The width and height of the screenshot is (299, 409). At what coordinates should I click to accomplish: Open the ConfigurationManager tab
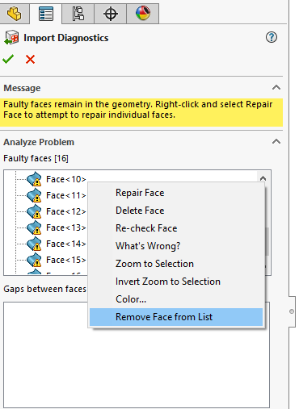(78, 14)
